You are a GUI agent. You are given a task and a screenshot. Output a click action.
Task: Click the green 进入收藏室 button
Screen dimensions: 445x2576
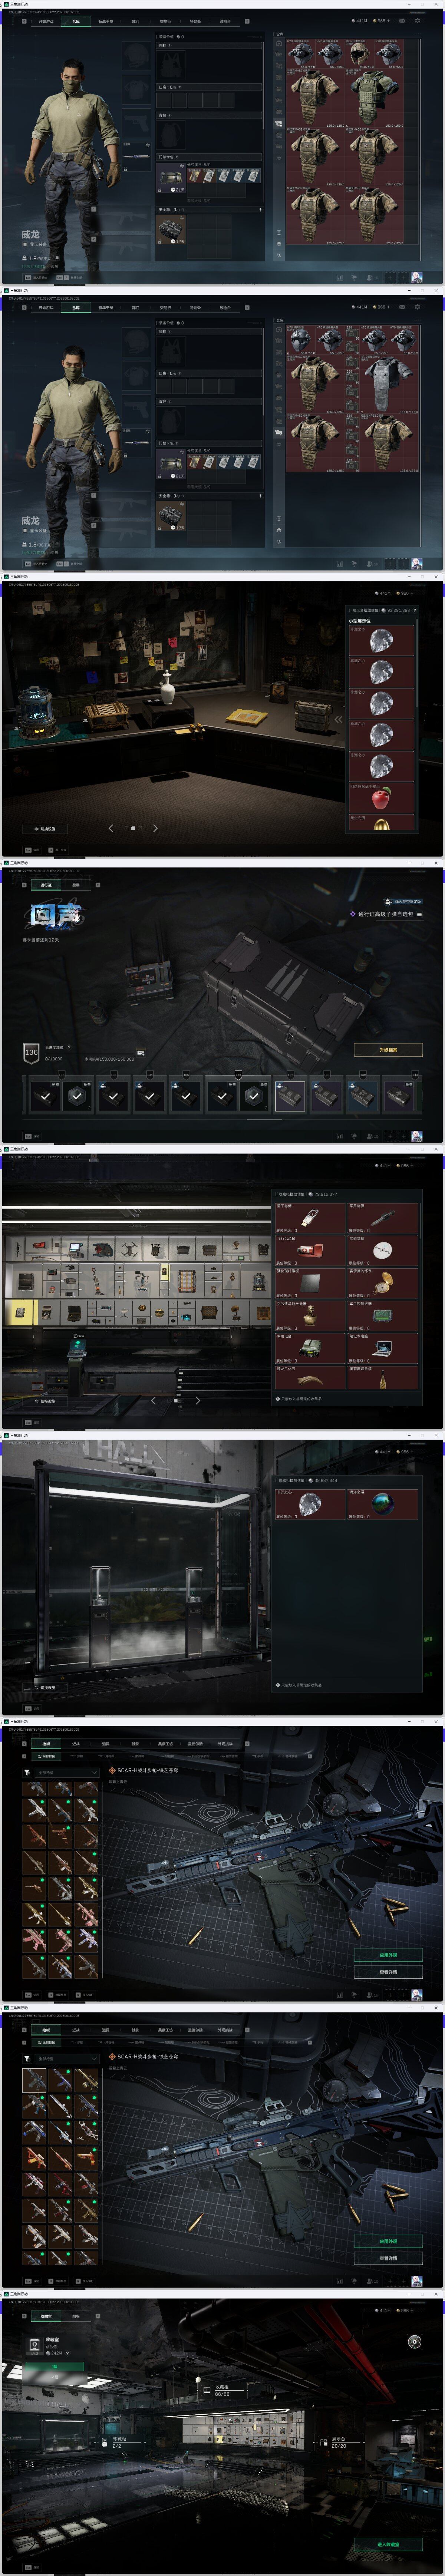388,2544
